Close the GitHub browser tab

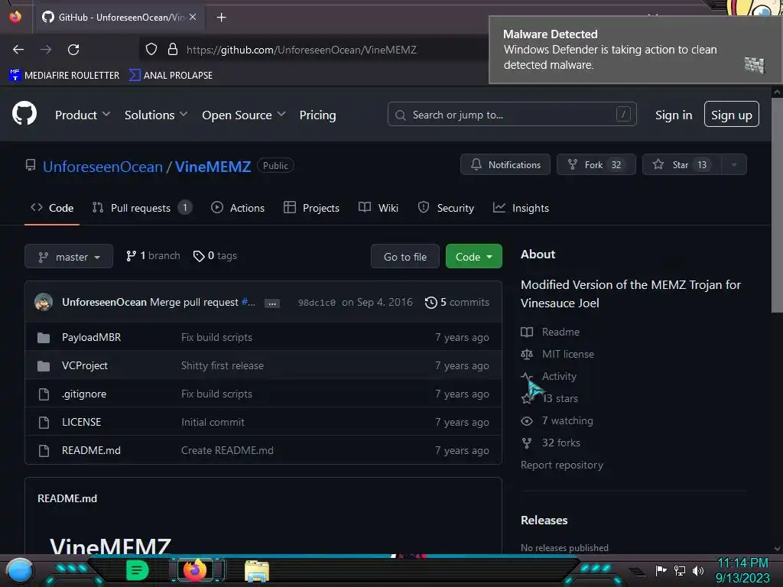(x=193, y=17)
